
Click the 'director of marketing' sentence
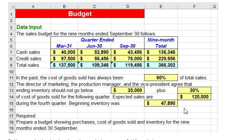(104, 84)
